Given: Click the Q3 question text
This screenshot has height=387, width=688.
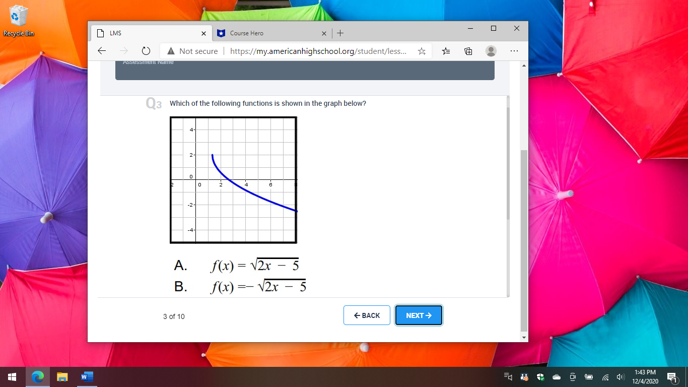Looking at the screenshot, I should 268,103.
